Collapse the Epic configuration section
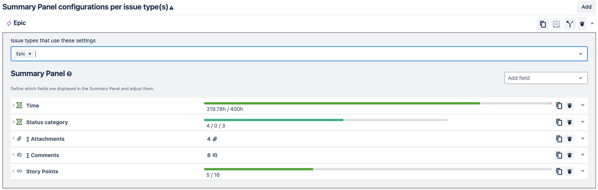The width and height of the screenshot is (598, 190). pyautogui.click(x=592, y=23)
